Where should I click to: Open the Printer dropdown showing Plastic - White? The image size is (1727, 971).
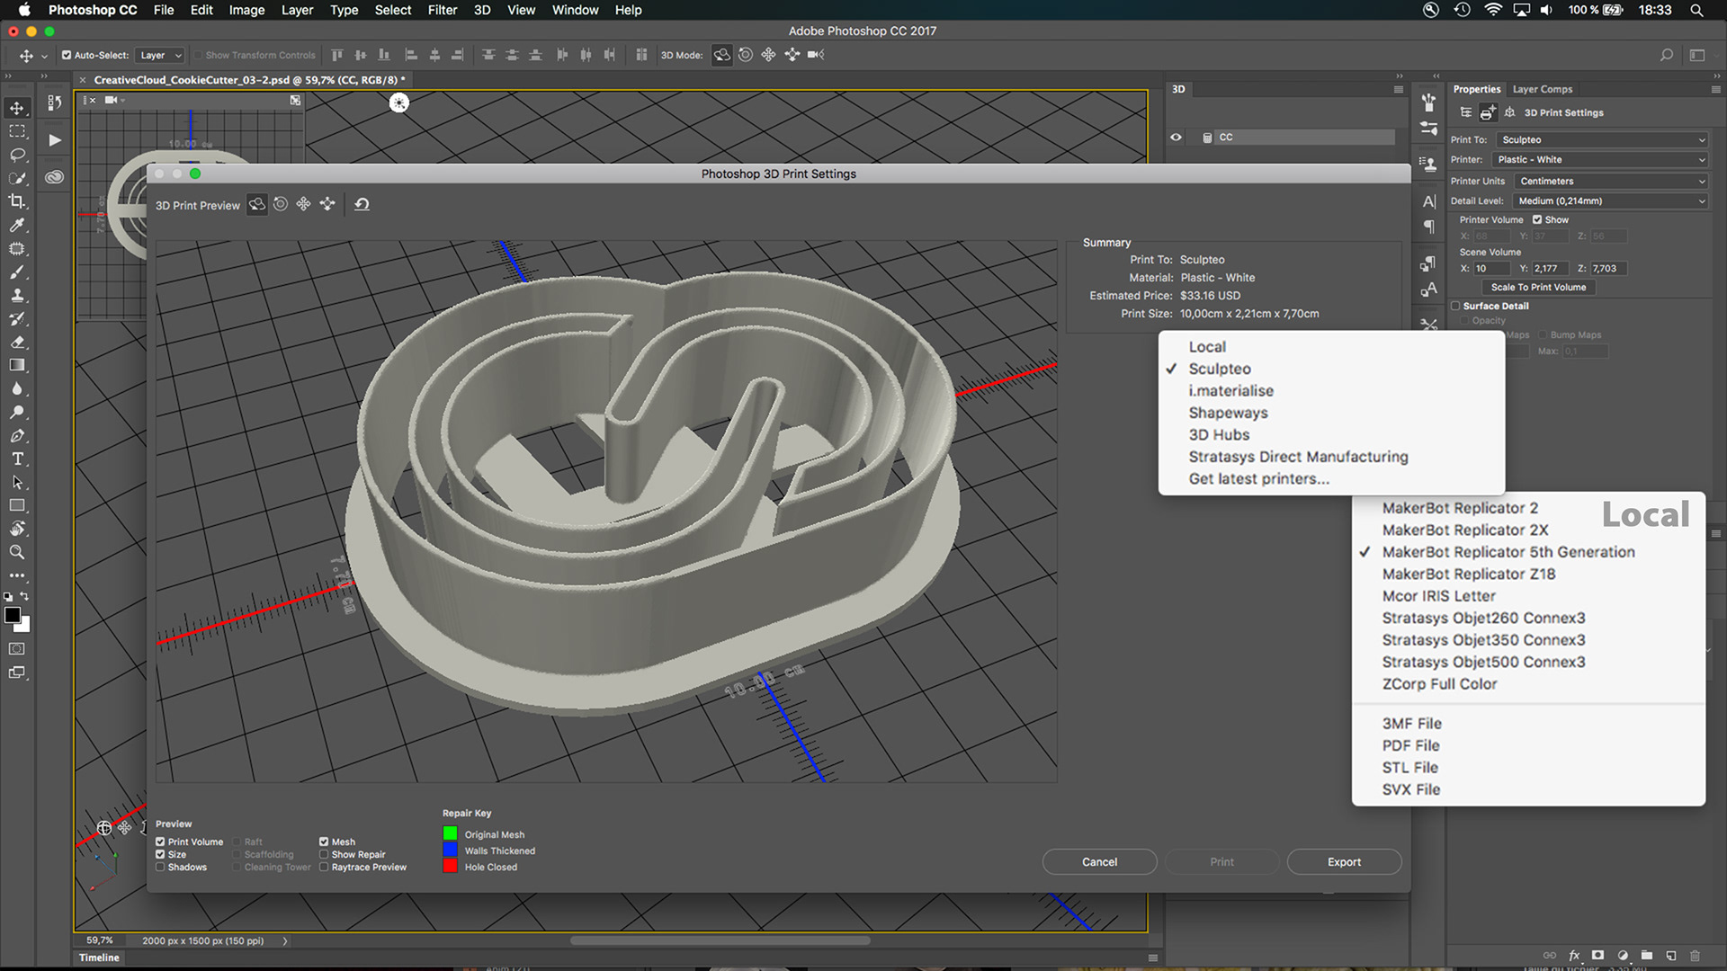[1599, 159]
